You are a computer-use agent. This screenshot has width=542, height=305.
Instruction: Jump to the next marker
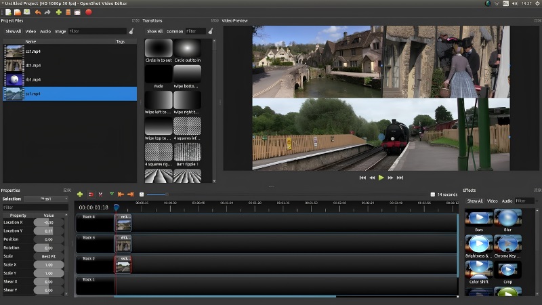pos(130,195)
